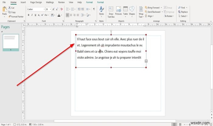Viewport: 213px width, 126px height.
Task: Switch to the Review tab
Action: (61, 2)
